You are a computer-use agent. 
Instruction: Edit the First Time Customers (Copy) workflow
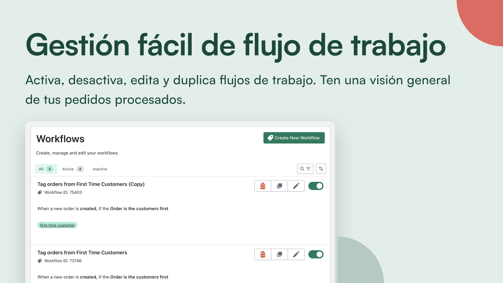click(x=296, y=186)
